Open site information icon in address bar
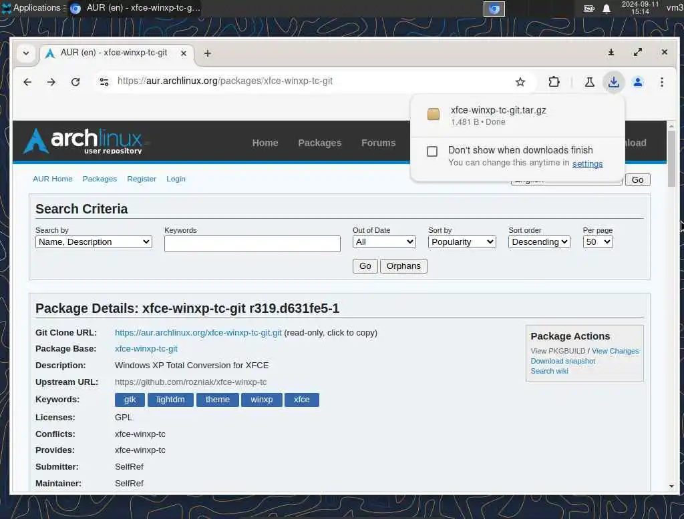Image resolution: width=684 pixels, height=519 pixels. (x=104, y=81)
